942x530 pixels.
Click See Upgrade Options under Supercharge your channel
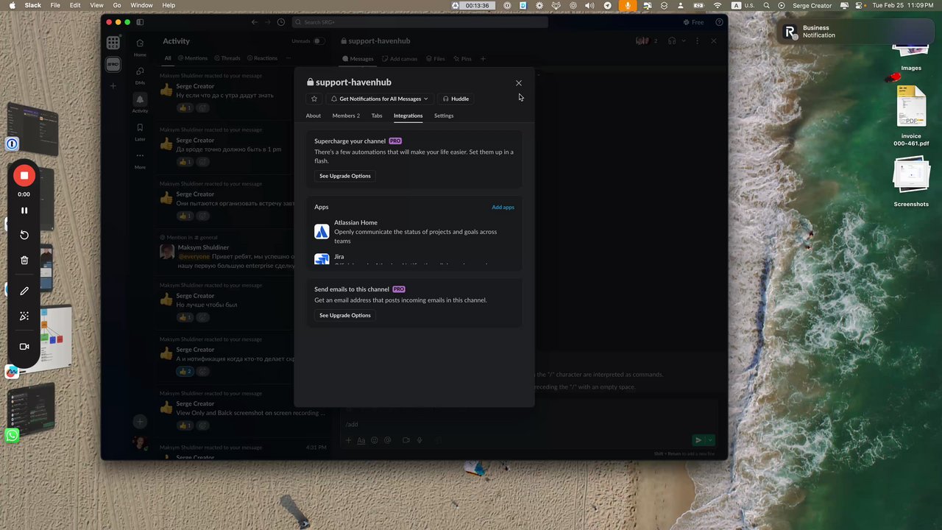click(345, 176)
